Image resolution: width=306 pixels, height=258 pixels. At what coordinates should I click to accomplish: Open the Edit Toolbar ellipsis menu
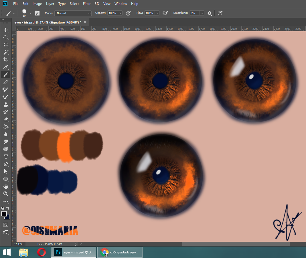(x=6, y=201)
